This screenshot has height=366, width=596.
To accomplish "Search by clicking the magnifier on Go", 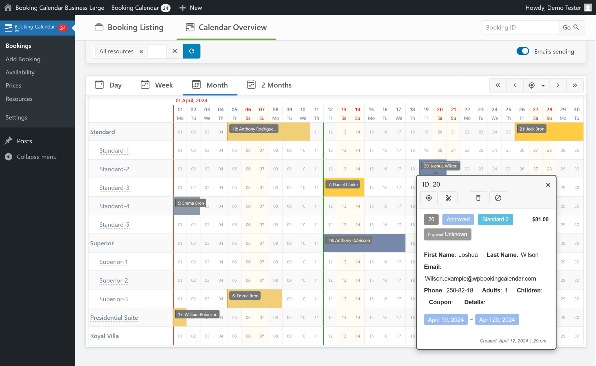I will pyautogui.click(x=577, y=27).
